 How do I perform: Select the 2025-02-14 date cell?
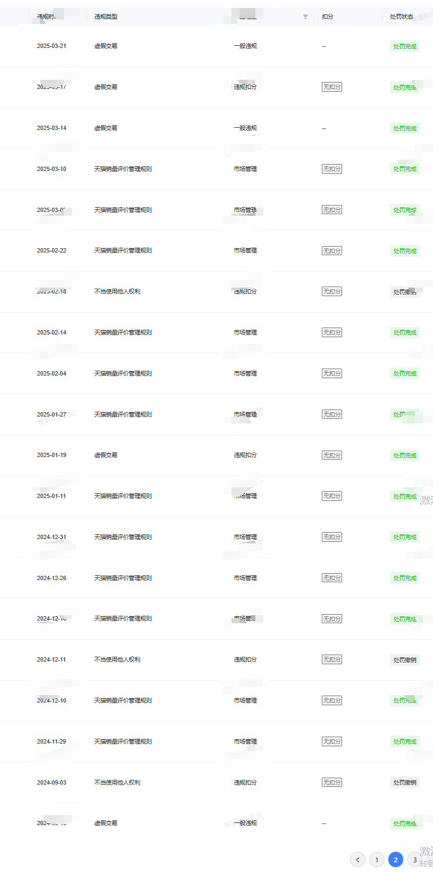52,332
